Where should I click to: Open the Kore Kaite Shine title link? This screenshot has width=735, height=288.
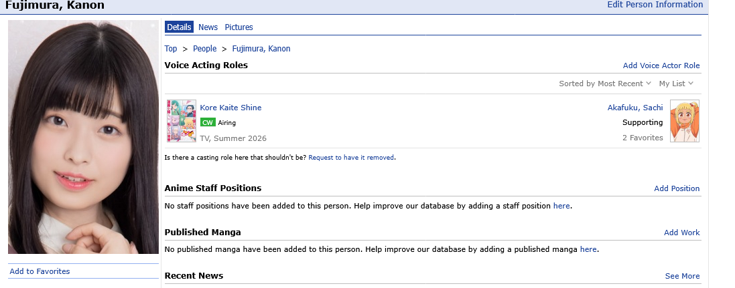230,108
